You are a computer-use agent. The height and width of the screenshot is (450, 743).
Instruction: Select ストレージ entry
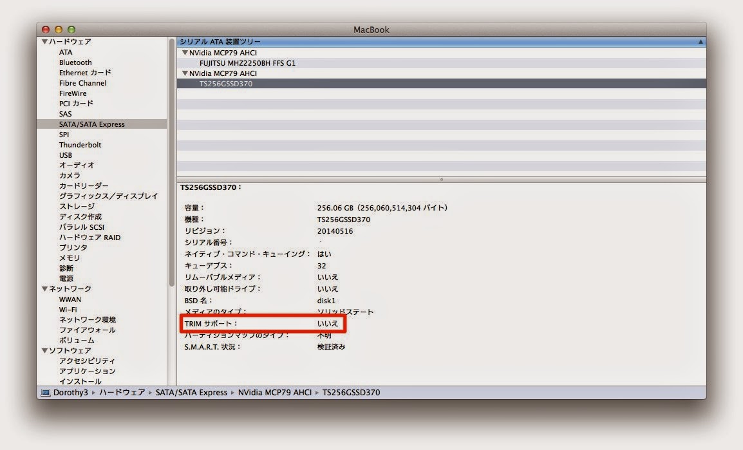tap(77, 207)
